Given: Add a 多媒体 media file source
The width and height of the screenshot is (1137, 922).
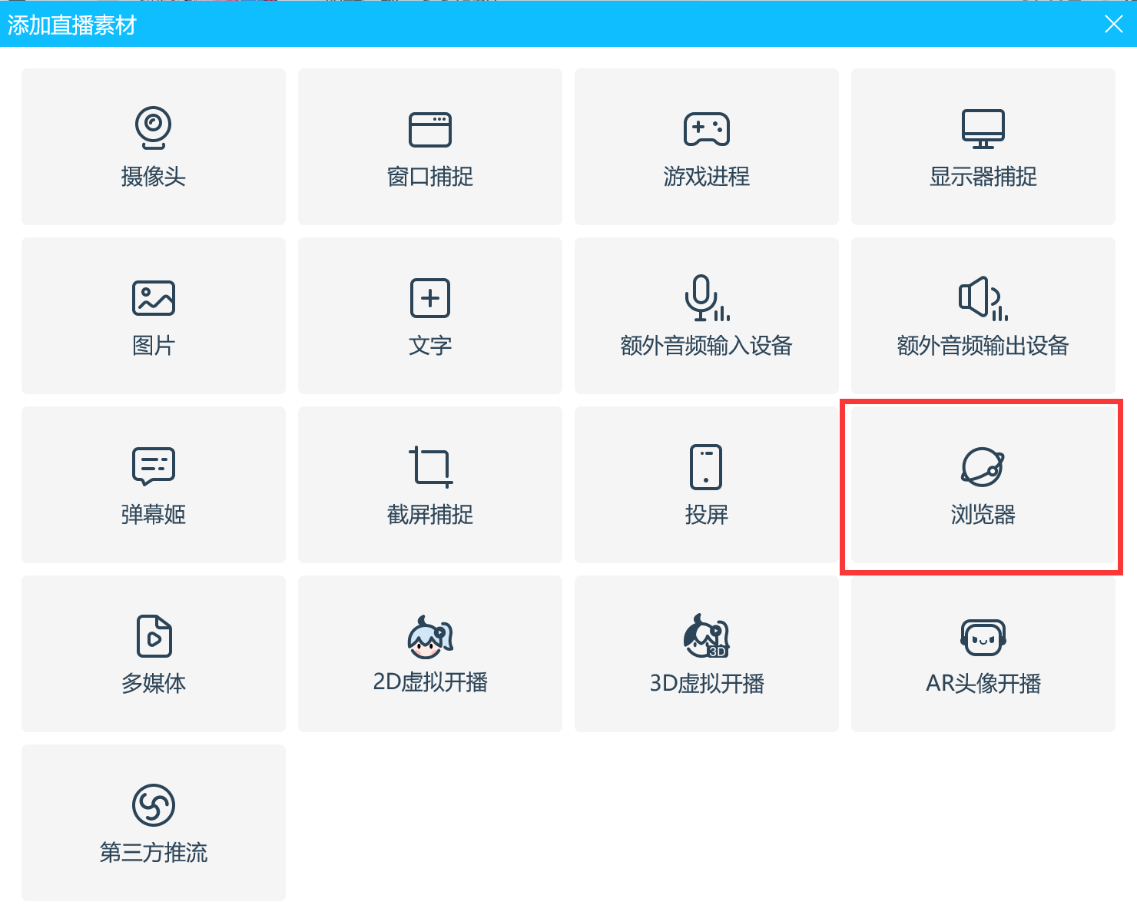Looking at the screenshot, I should tap(154, 636).
